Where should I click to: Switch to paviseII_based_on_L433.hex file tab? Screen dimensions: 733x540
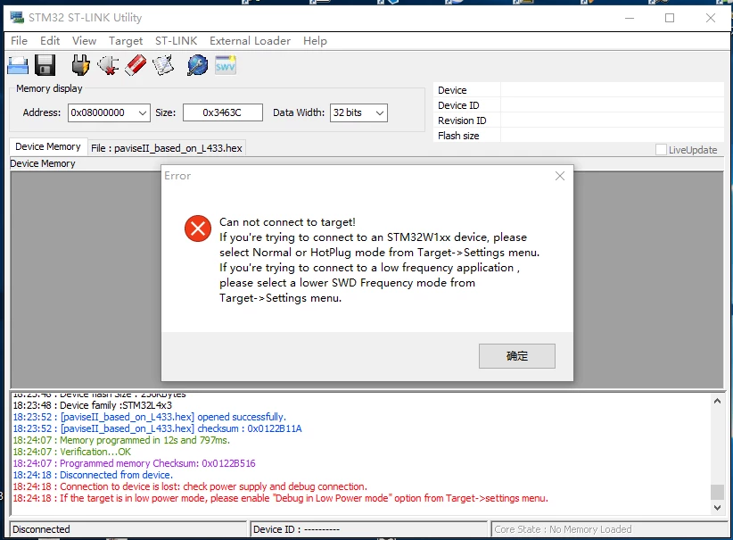(167, 148)
